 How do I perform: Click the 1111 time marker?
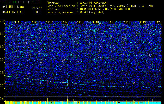[x=18, y=22]
